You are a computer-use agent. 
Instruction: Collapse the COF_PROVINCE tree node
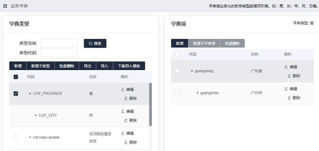[x=30, y=94]
